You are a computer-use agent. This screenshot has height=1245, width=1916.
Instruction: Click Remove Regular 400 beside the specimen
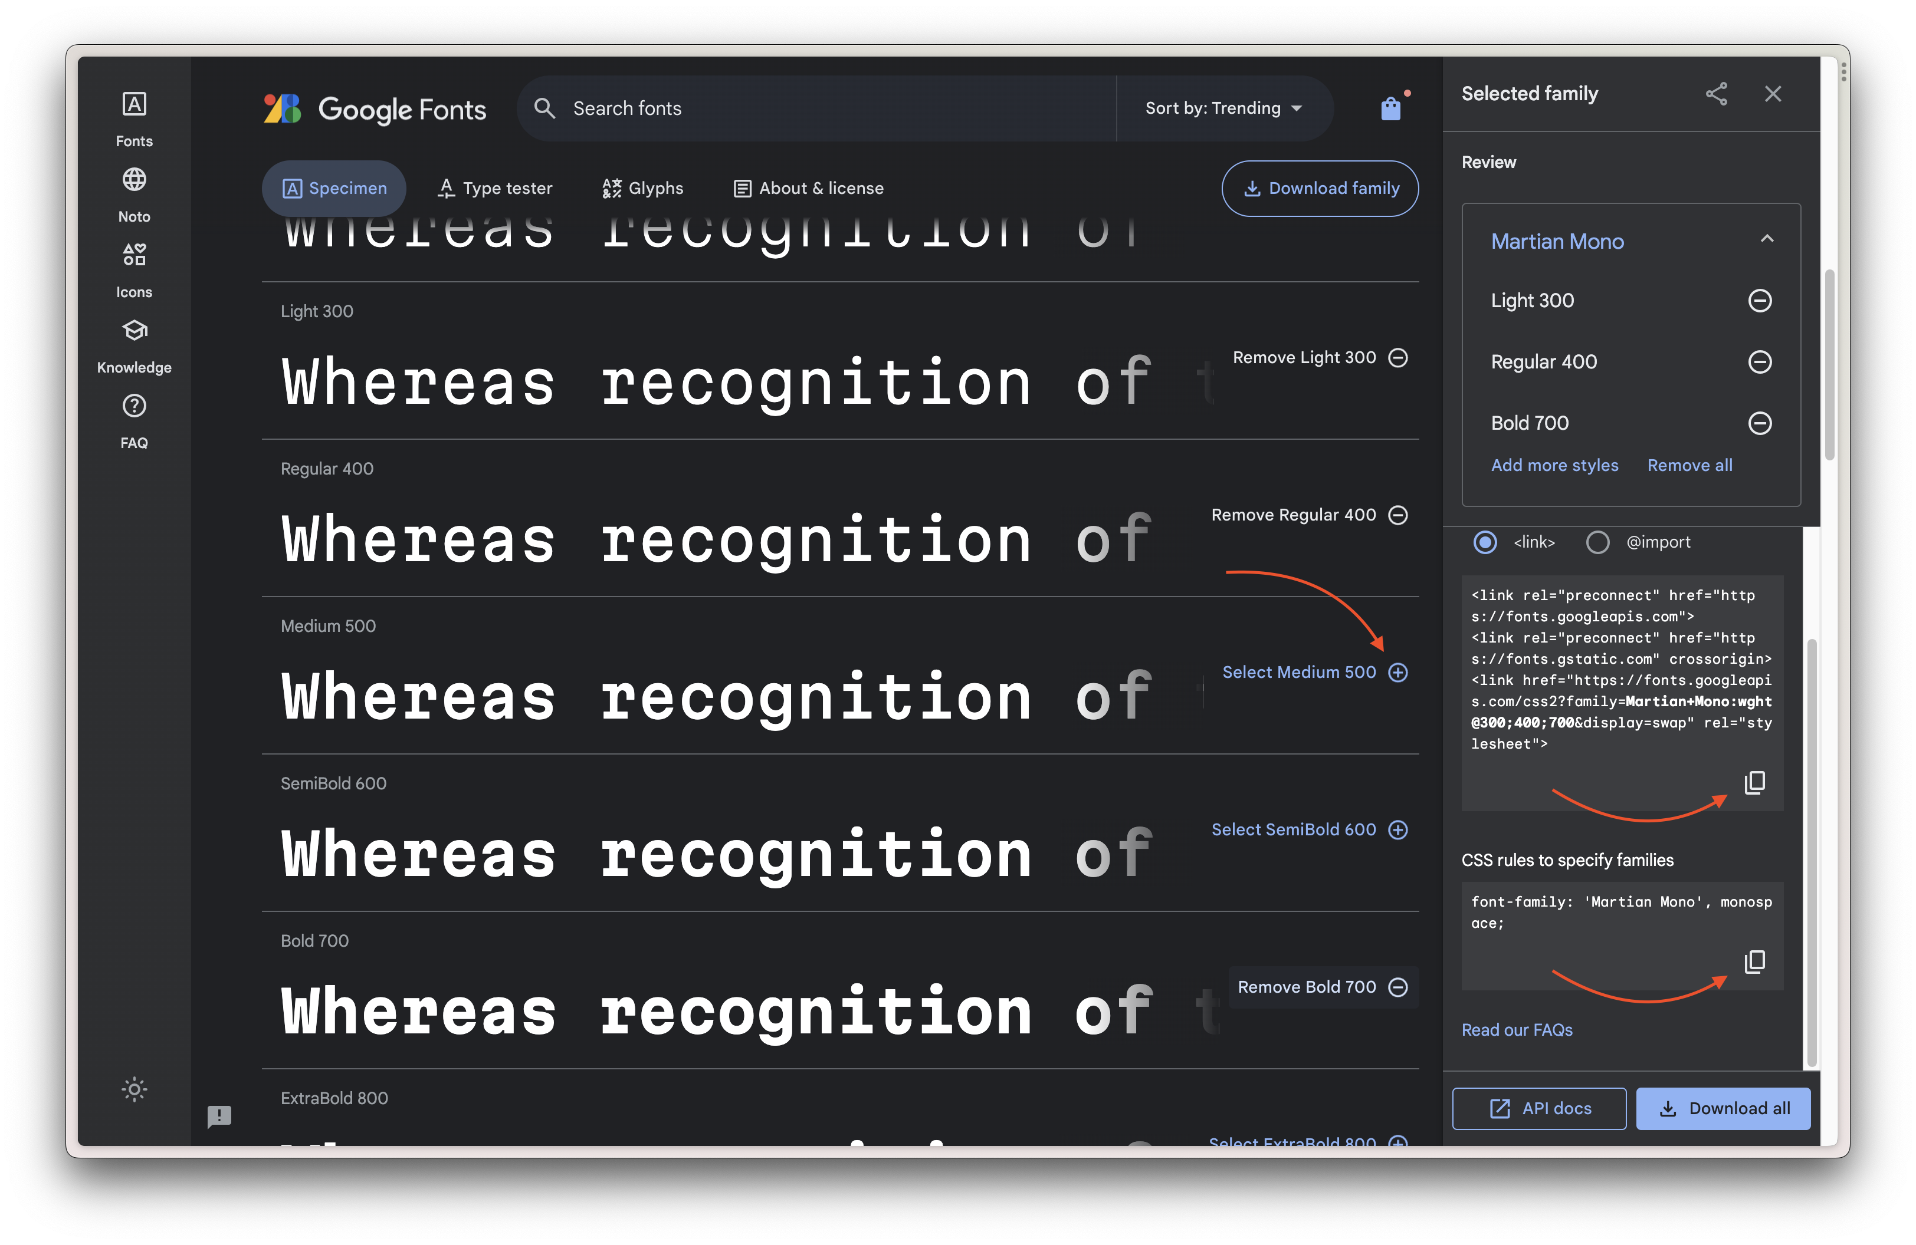point(1310,515)
